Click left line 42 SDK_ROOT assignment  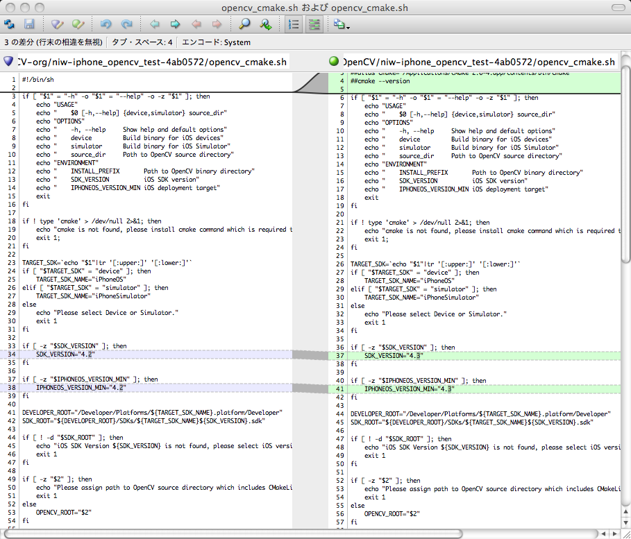point(144,421)
